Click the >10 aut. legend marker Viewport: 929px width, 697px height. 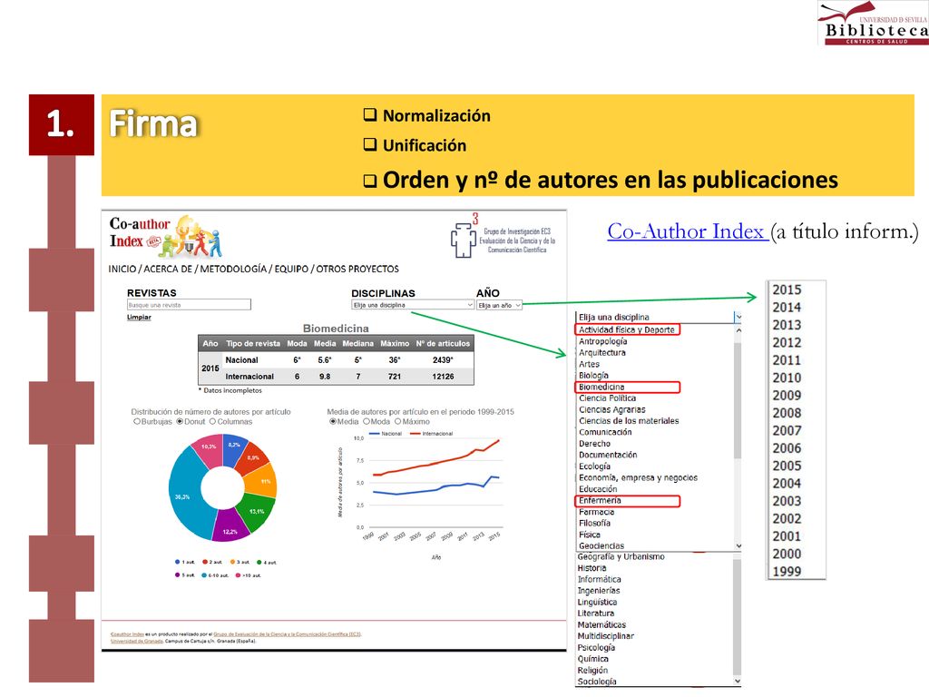coord(239,574)
